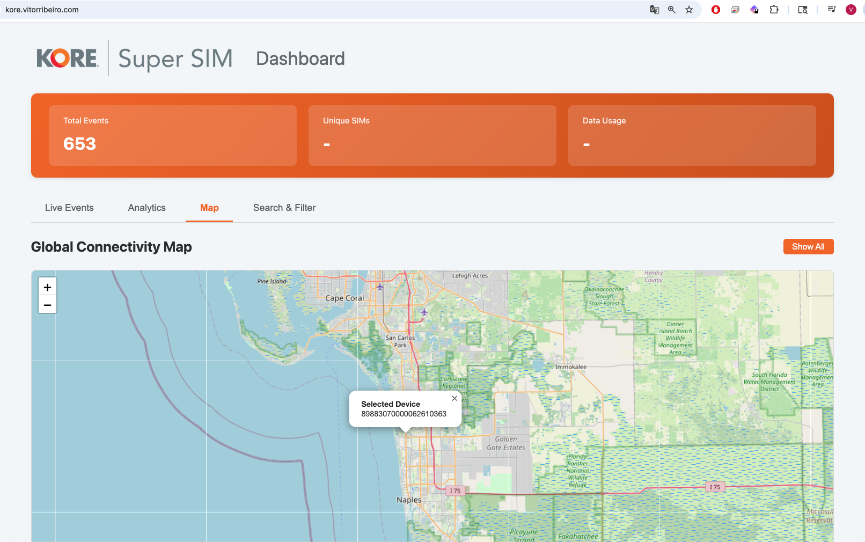Select the Google Translate icon in the toolbar

(655, 10)
